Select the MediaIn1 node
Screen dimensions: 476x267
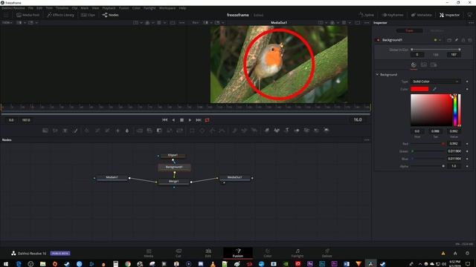tap(112, 177)
